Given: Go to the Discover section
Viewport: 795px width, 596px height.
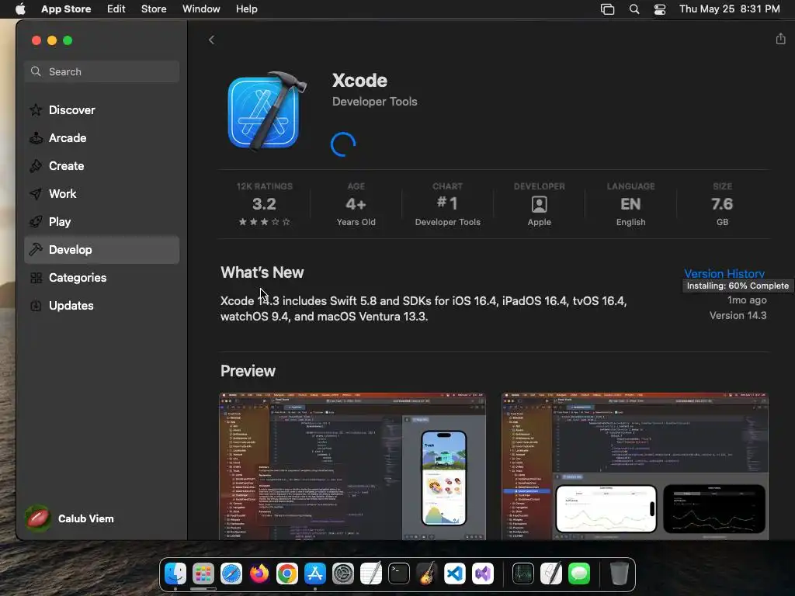Looking at the screenshot, I should 102,110.
